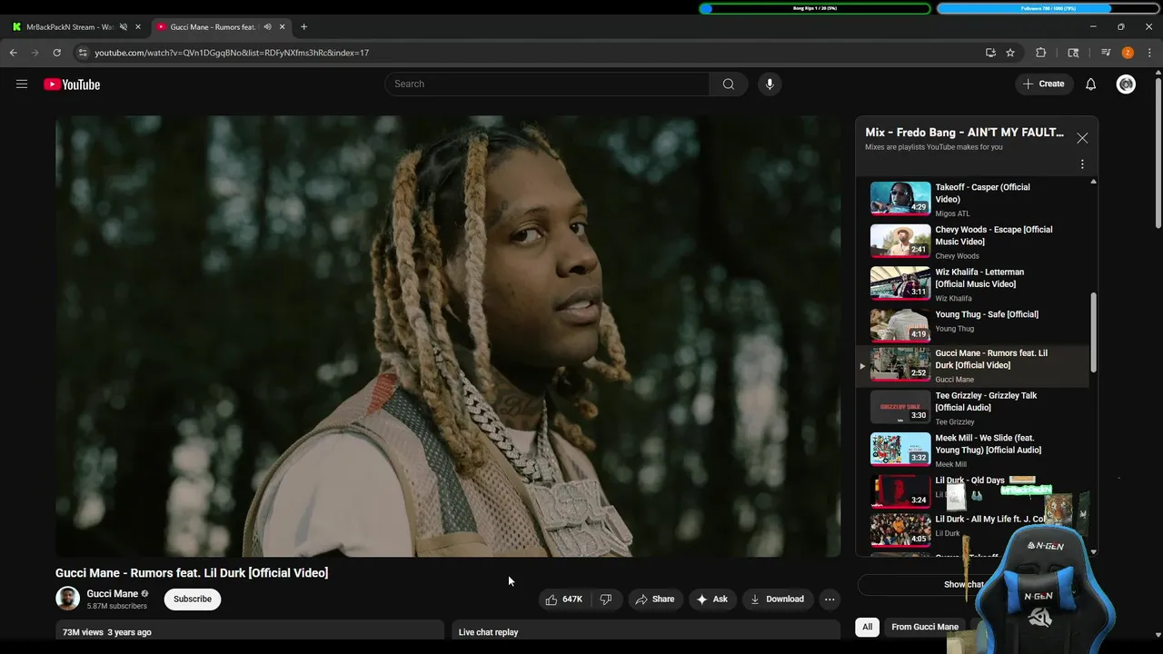The height and width of the screenshot is (654, 1163).
Task: Go to the YouTube home logo
Action: 72,84
